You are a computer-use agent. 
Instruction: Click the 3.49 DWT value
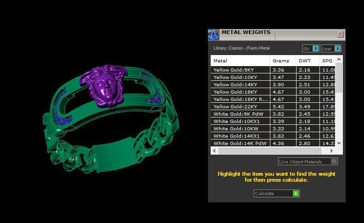coord(304,107)
